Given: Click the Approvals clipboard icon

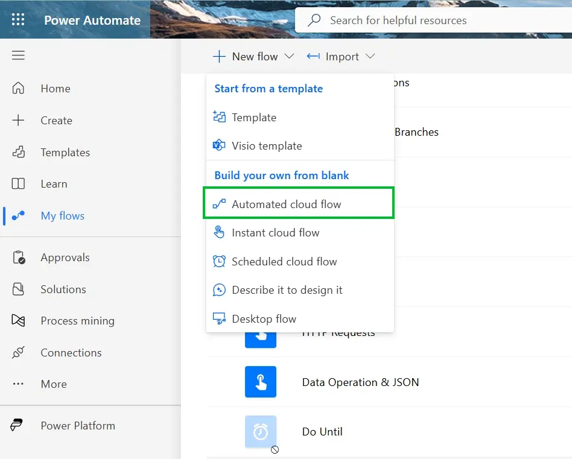Looking at the screenshot, I should tap(18, 258).
